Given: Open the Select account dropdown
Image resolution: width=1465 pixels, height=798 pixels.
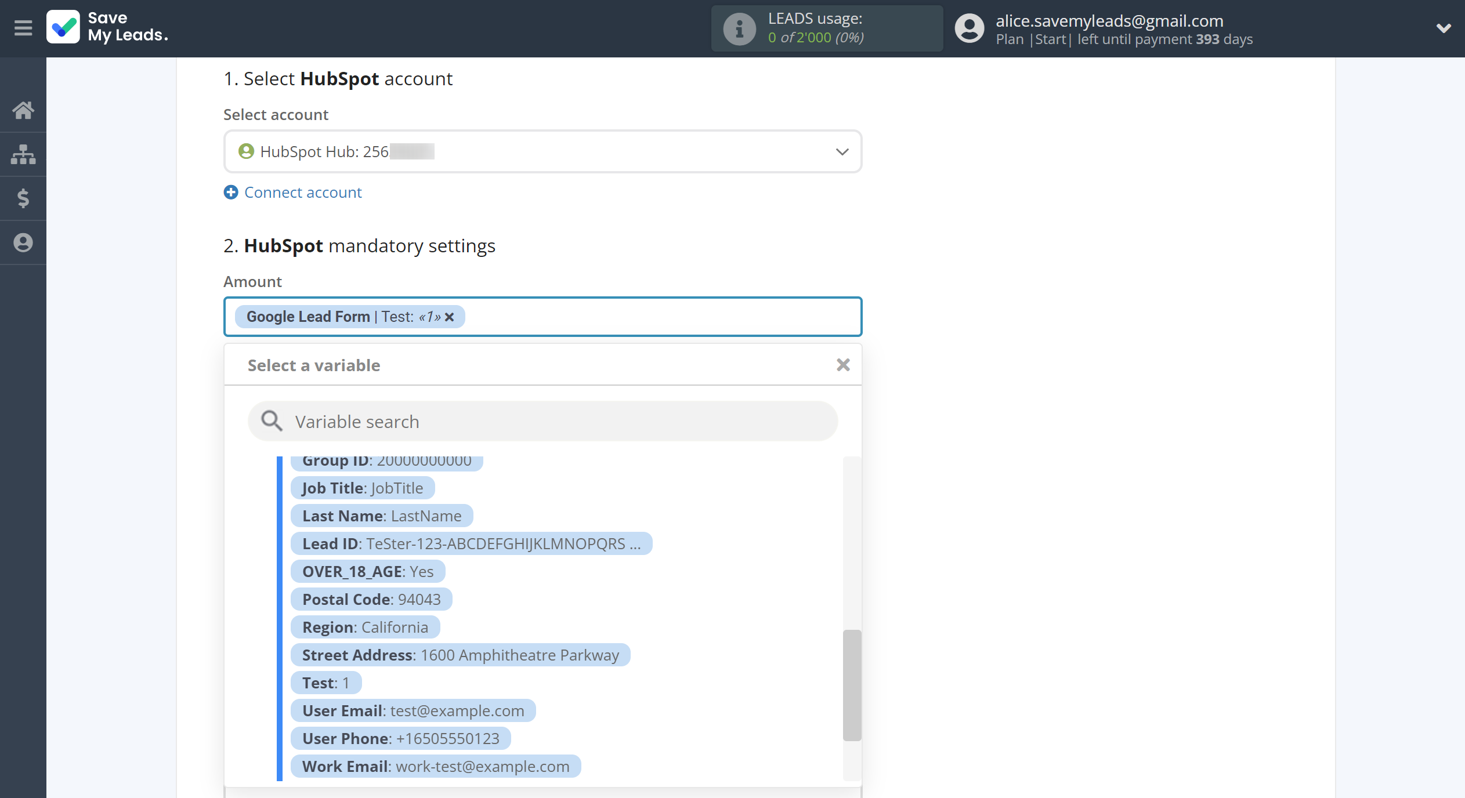Looking at the screenshot, I should click(542, 151).
